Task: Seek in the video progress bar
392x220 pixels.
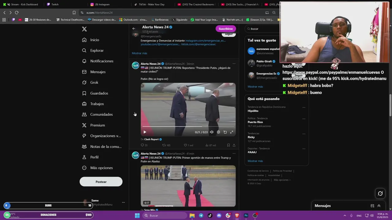Action: 188,126
